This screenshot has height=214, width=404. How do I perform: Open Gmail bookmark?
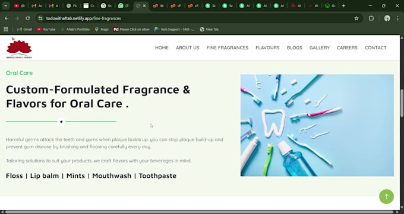click(x=24, y=29)
